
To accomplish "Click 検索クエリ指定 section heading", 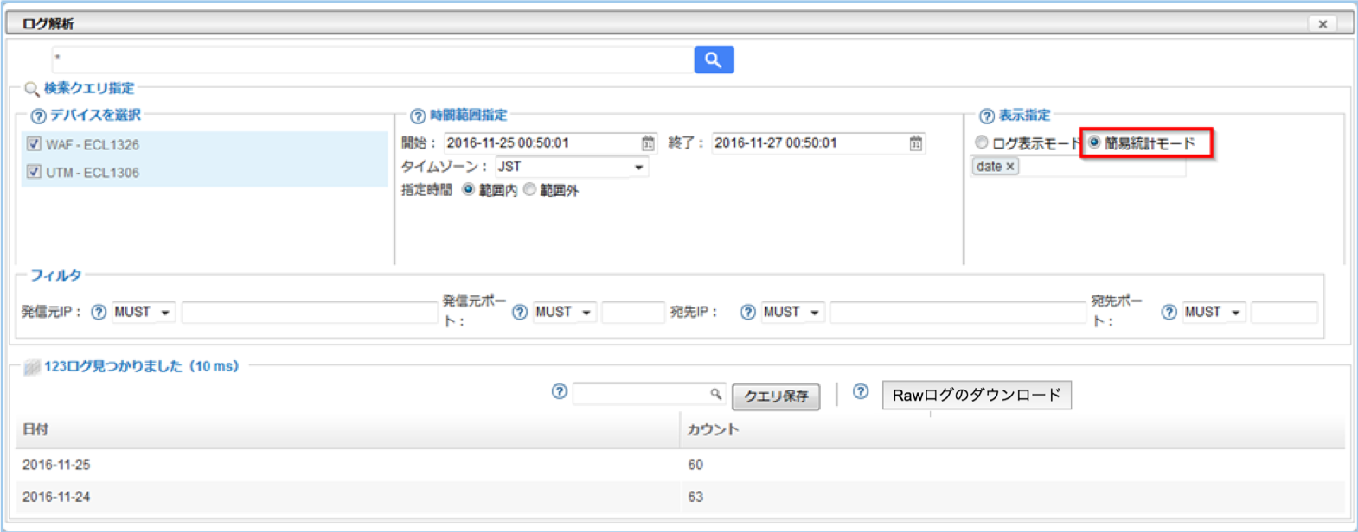I will point(89,88).
